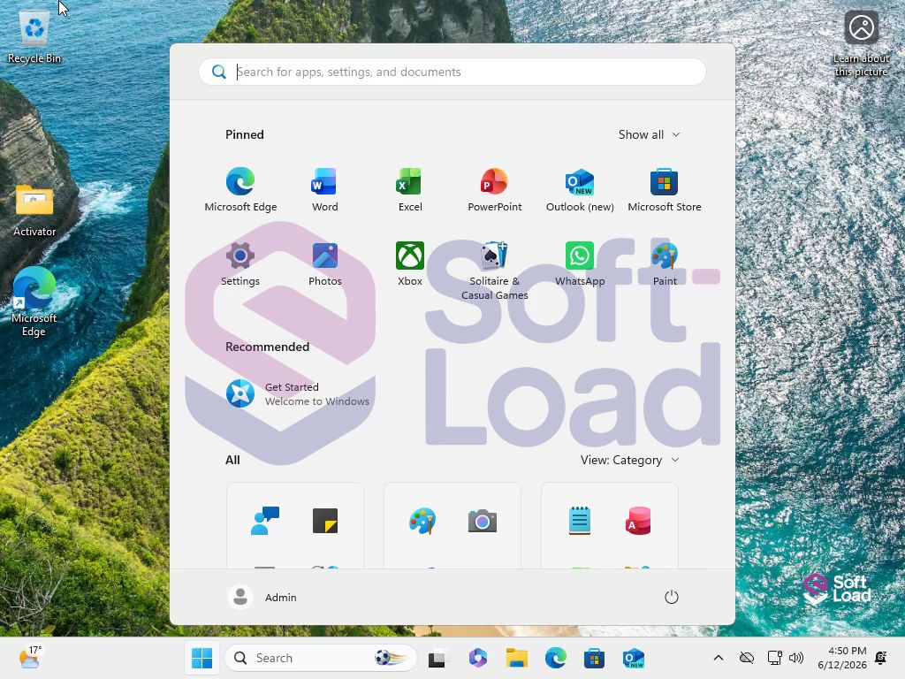
Task: Click the network icon in system tray
Action: click(x=774, y=658)
